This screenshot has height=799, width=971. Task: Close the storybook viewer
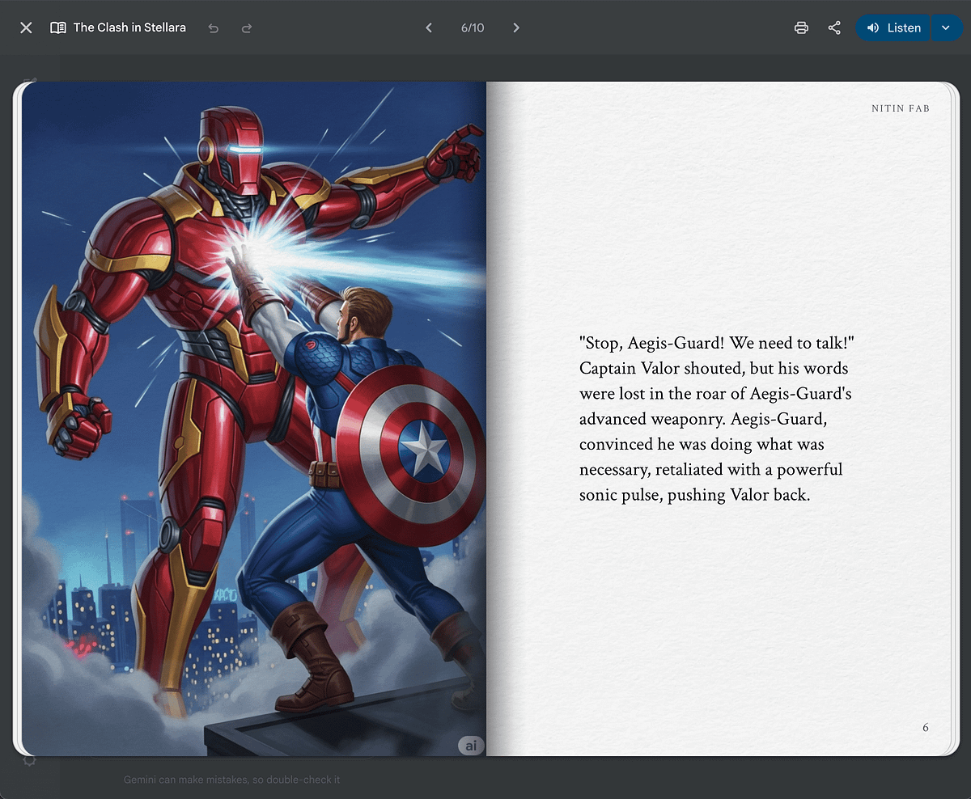(26, 27)
